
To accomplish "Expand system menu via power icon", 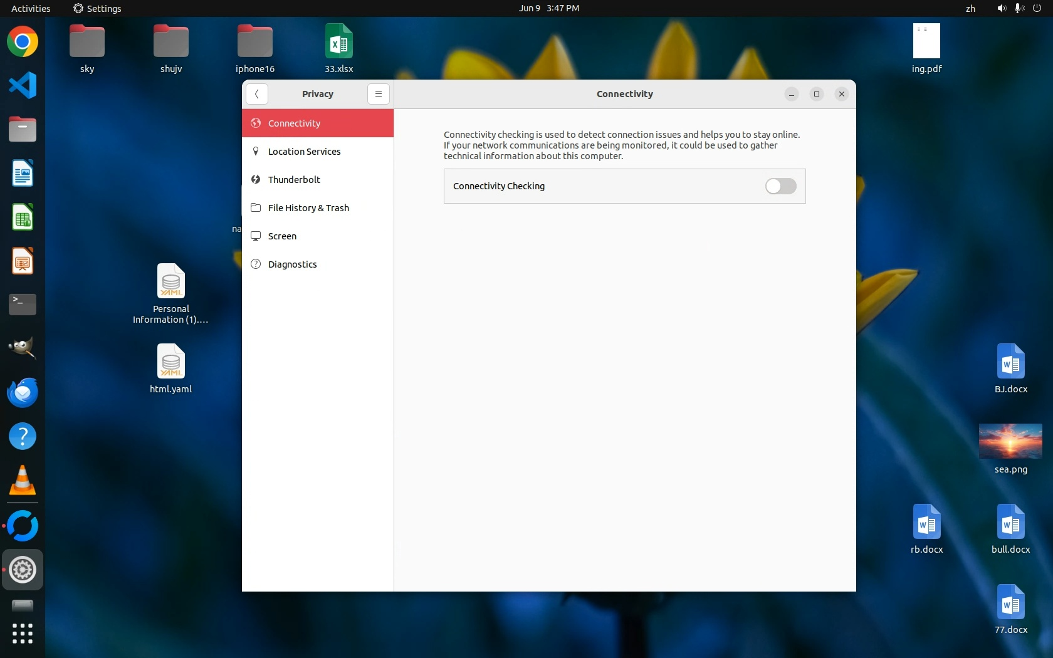I will point(1037,8).
